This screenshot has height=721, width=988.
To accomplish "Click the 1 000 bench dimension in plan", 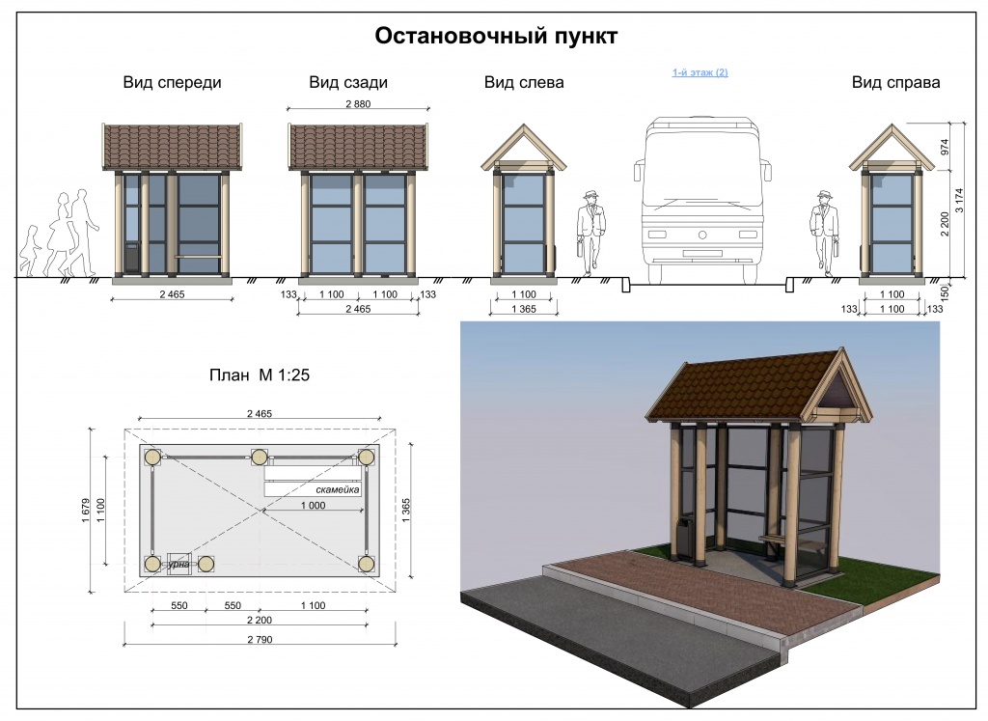I will click(312, 506).
